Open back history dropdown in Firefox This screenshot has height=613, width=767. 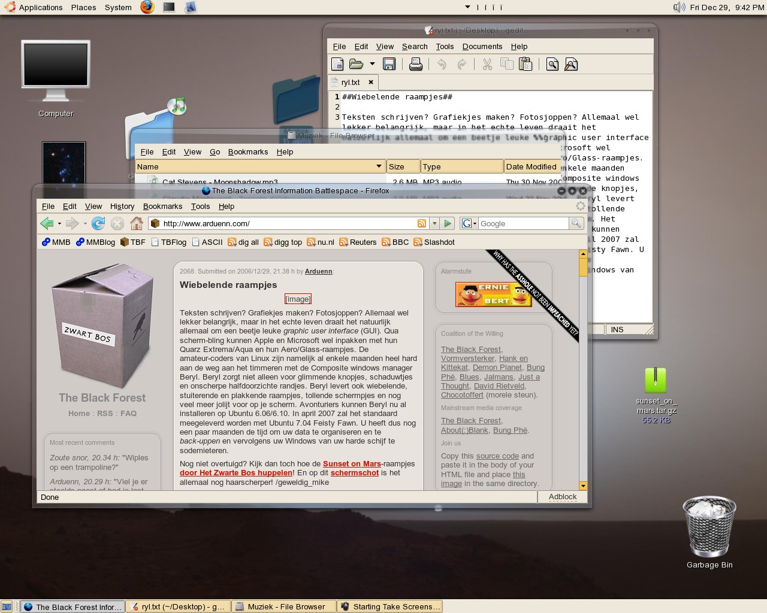point(59,224)
